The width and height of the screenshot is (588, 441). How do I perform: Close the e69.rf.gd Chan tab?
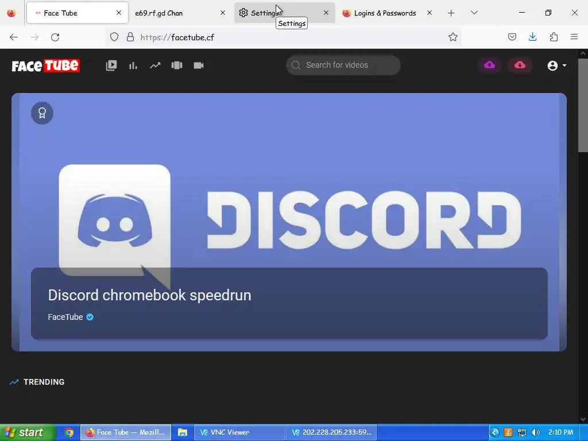[223, 13]
